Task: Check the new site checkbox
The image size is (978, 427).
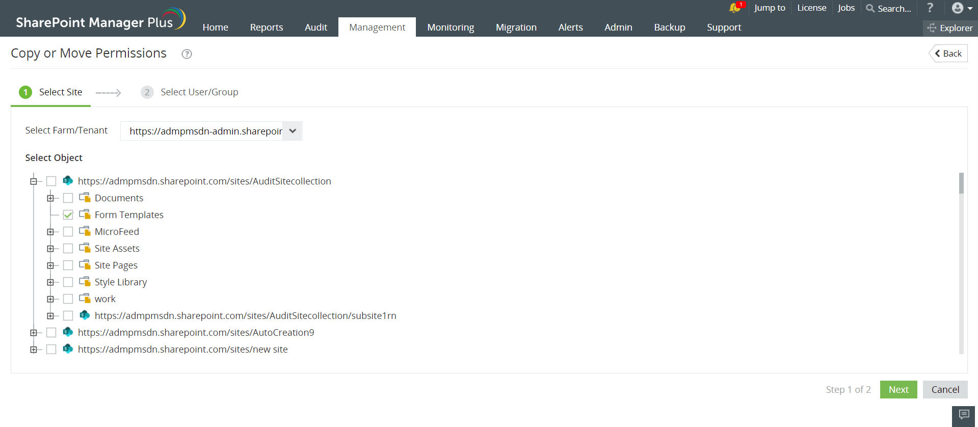Action: [51, 350]
